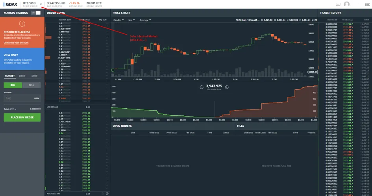Zoom in depth chart with plus icon
Screen dimensions: 372x196
pos(227,87)
